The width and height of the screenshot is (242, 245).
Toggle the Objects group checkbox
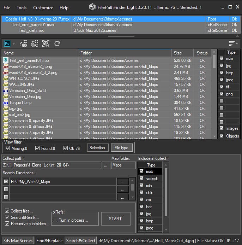pyautogui.click(x=222, y=136)
